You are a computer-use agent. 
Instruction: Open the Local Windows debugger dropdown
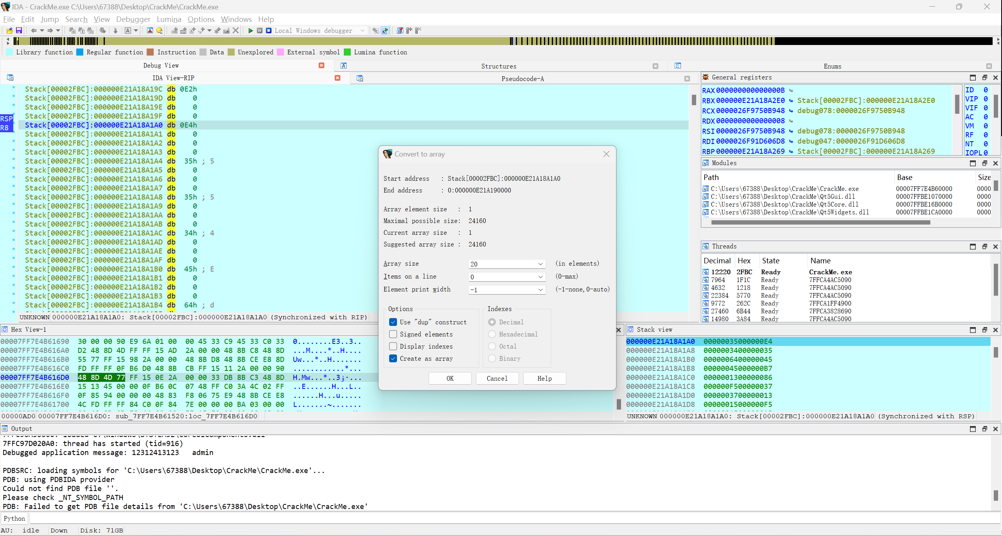click(363, 31)
